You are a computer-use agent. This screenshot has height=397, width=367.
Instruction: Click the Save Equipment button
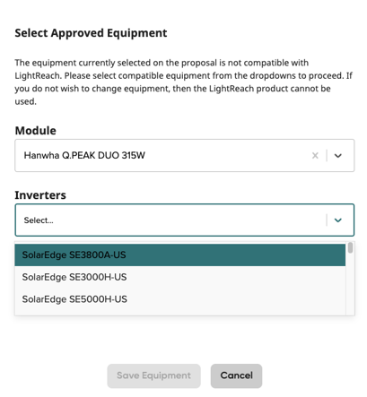[153, 375]
